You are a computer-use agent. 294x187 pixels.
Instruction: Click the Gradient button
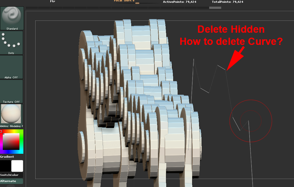pyautogui.click(x=7, y=157)
